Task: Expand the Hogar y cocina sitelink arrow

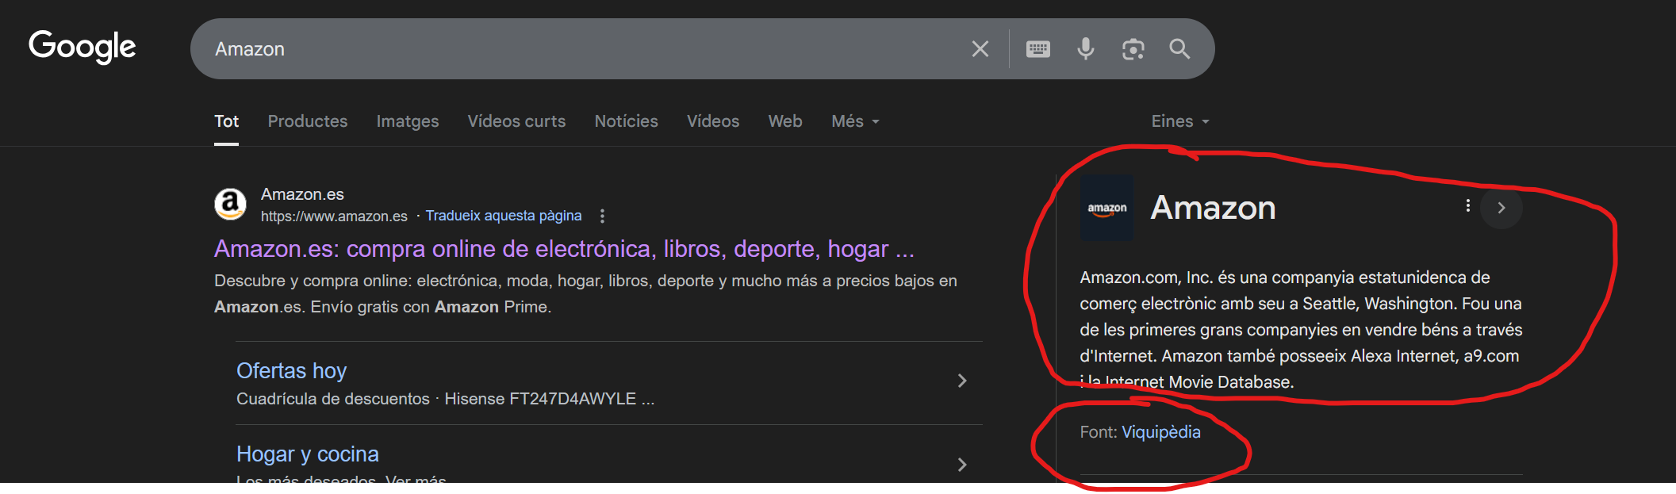Action: click(962, 465)
